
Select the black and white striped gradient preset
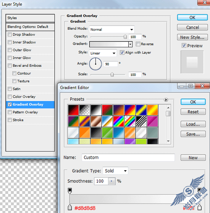141,121
